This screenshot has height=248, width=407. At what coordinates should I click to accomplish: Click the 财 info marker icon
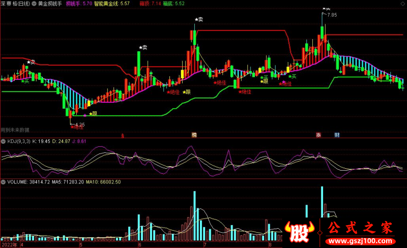tap(337, 135)
